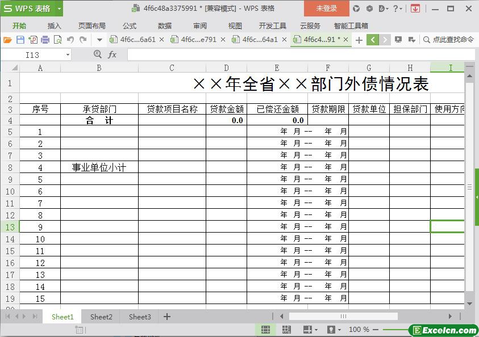Close the 4f6c...64a1 document tab
This screenshot has height=337, width=479.
tap(285, 40)
